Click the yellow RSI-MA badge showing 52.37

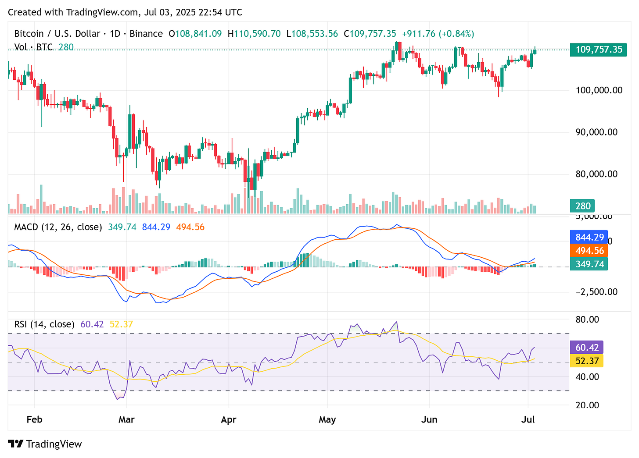(588, 361)
